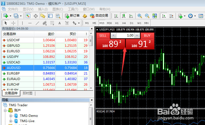Open the profiles dropdown arrow

pos(21,16)
